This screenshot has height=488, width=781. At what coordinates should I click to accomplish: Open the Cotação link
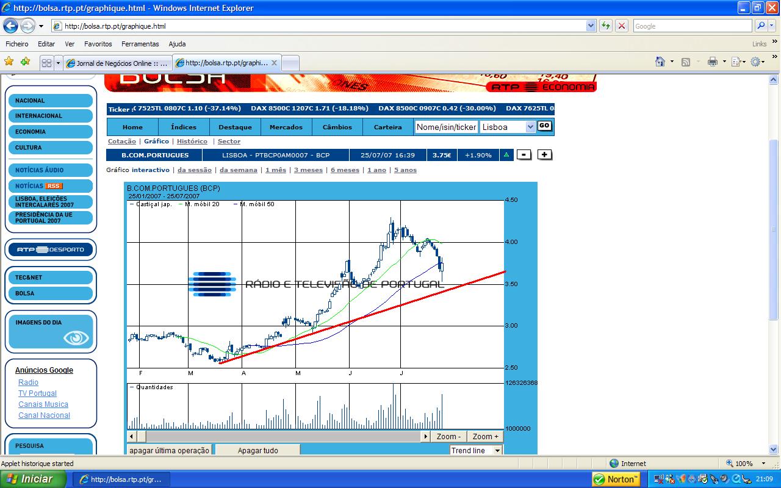tap(122, 142)
